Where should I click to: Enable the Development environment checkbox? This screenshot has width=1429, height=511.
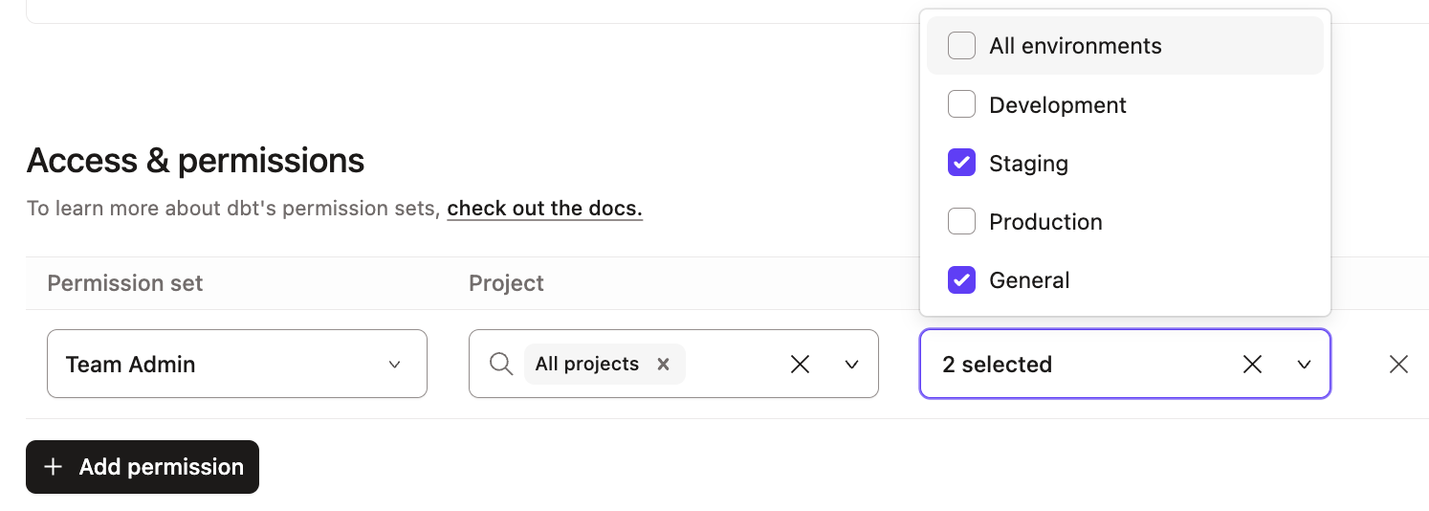pos(961,104)
